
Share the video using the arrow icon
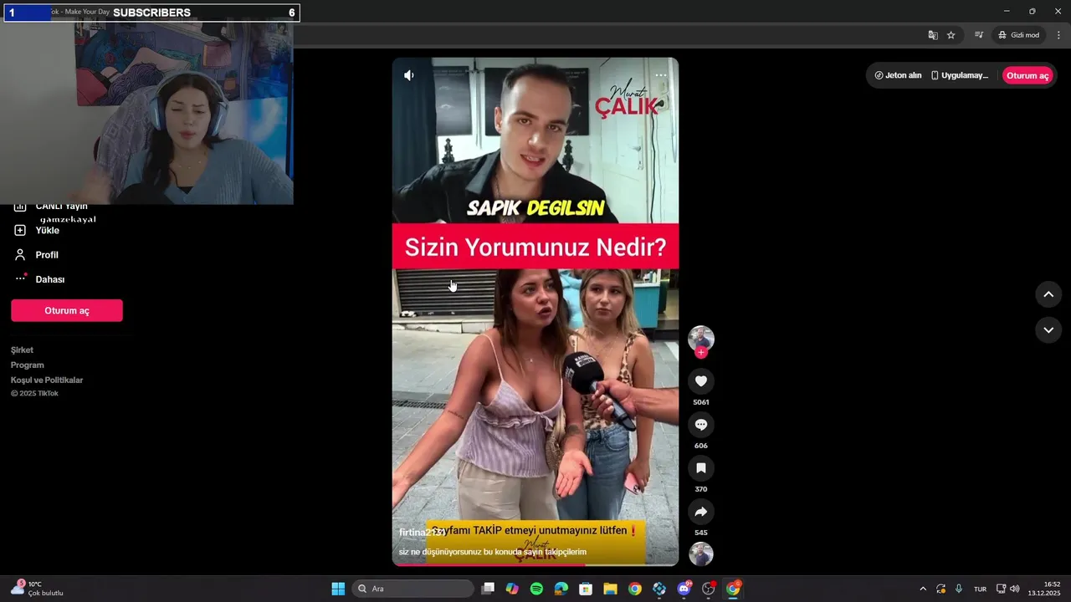[x=701, y=512]
